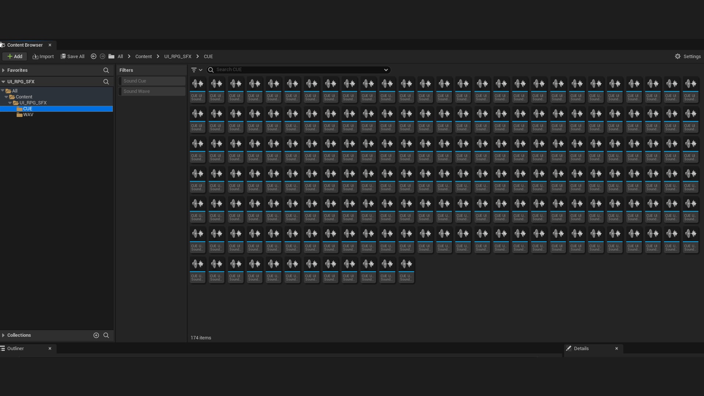Navigate back with the left arrow icon

click(x=93, y=56)
